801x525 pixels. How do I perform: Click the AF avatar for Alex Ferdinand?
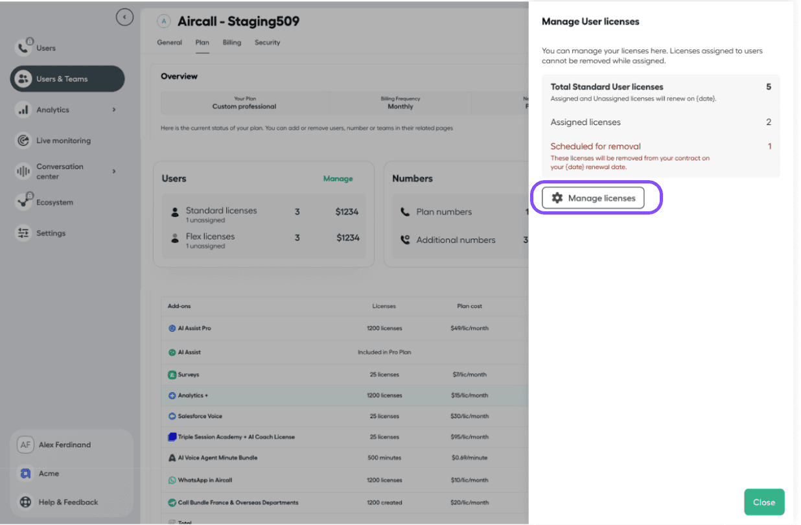point(25,445)
